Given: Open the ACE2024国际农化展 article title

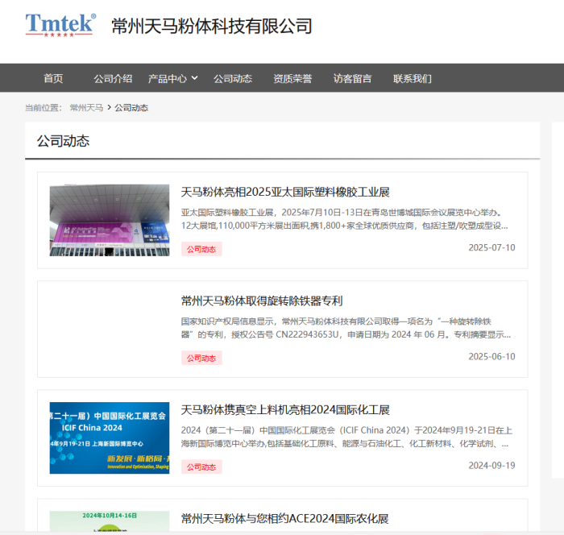Looking at the screenshot, I should pyautogui.click(x=284, y=518).
